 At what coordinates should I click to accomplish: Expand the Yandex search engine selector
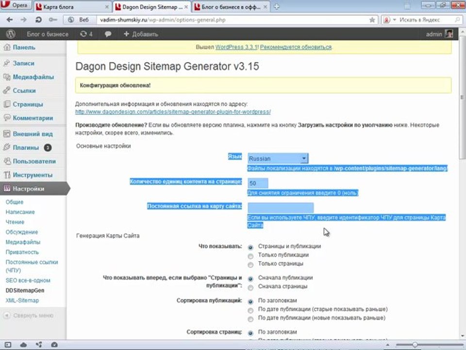[x=394, y=20]
